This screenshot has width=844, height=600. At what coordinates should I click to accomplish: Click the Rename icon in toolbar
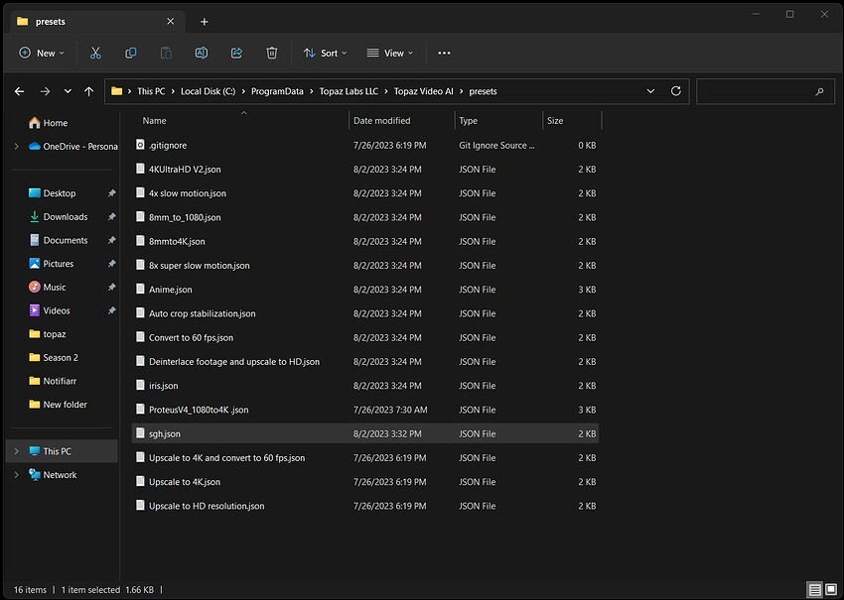pyautogui.click(x=202, y=53)
